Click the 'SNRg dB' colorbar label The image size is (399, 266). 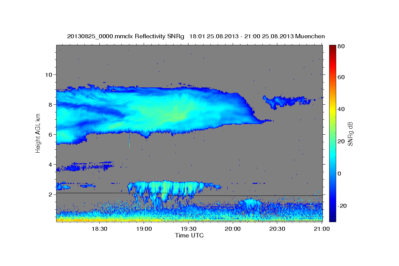350,133
